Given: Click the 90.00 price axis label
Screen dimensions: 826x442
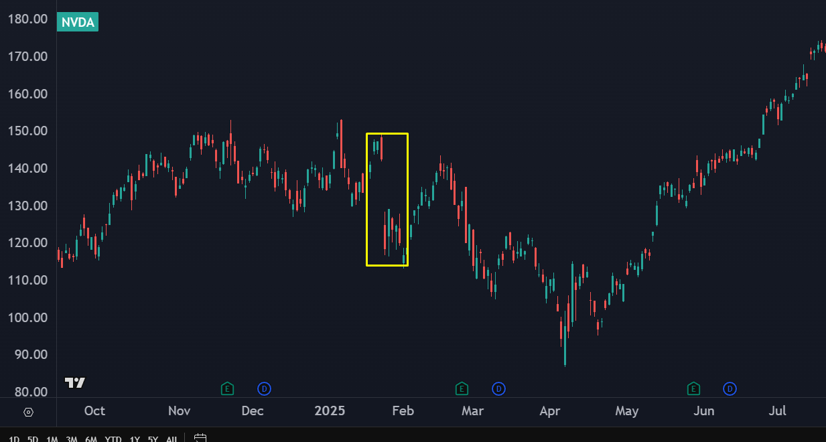Looking at the screenshot, I should [x=30, y=354].
